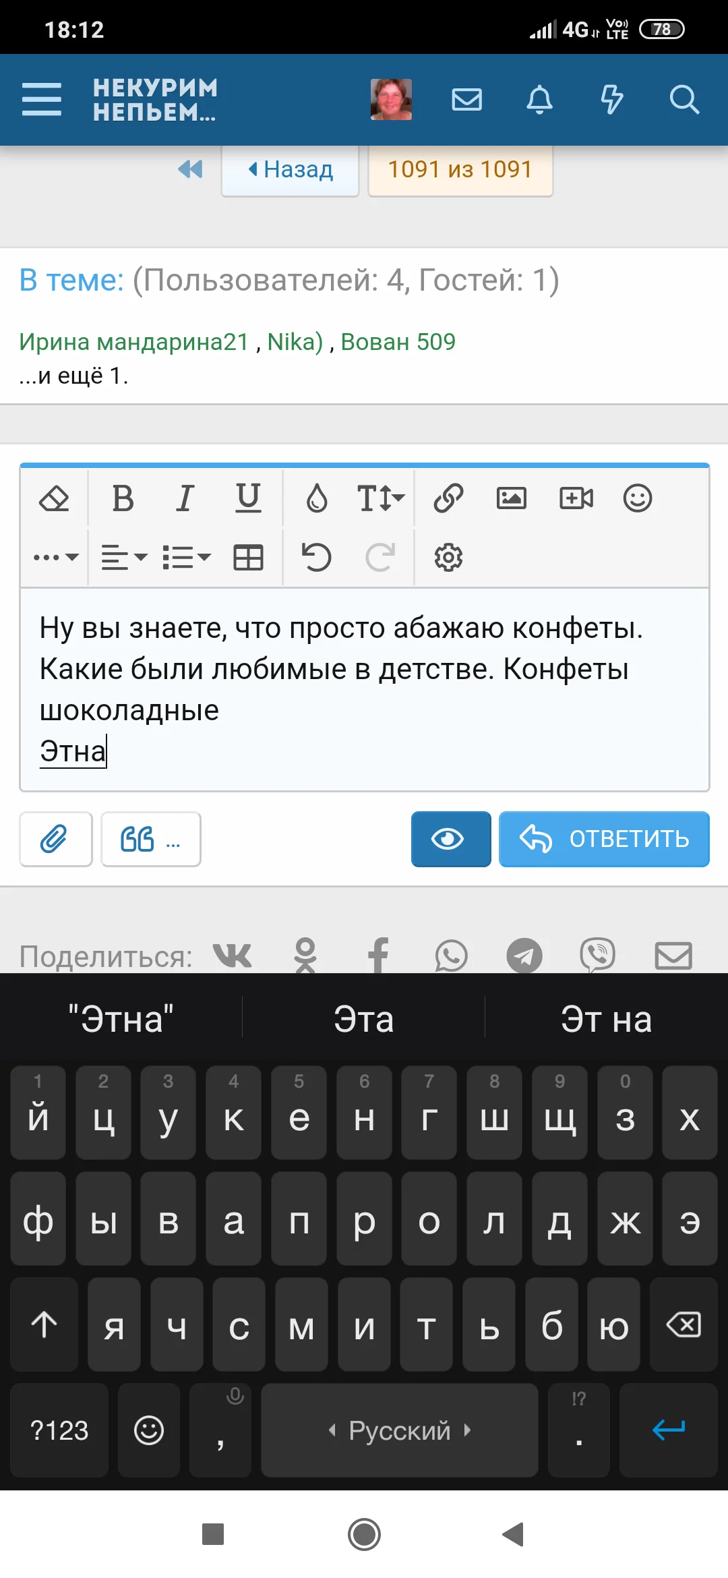Choose keyboard suggestion Эта
Screen dimensions: 728x1578
click(364, 1019)
